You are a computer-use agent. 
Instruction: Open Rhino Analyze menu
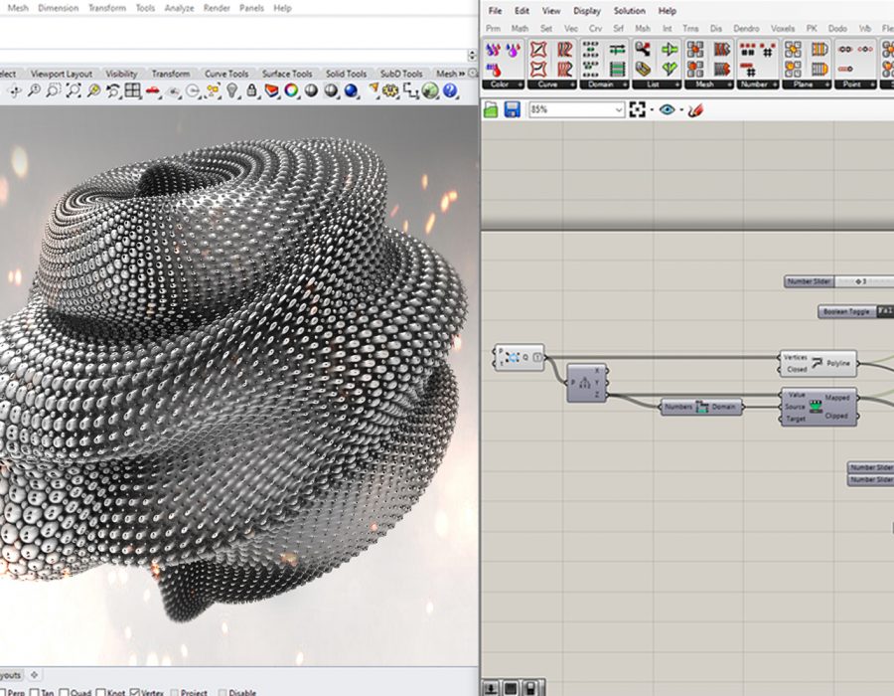[179, 8]
